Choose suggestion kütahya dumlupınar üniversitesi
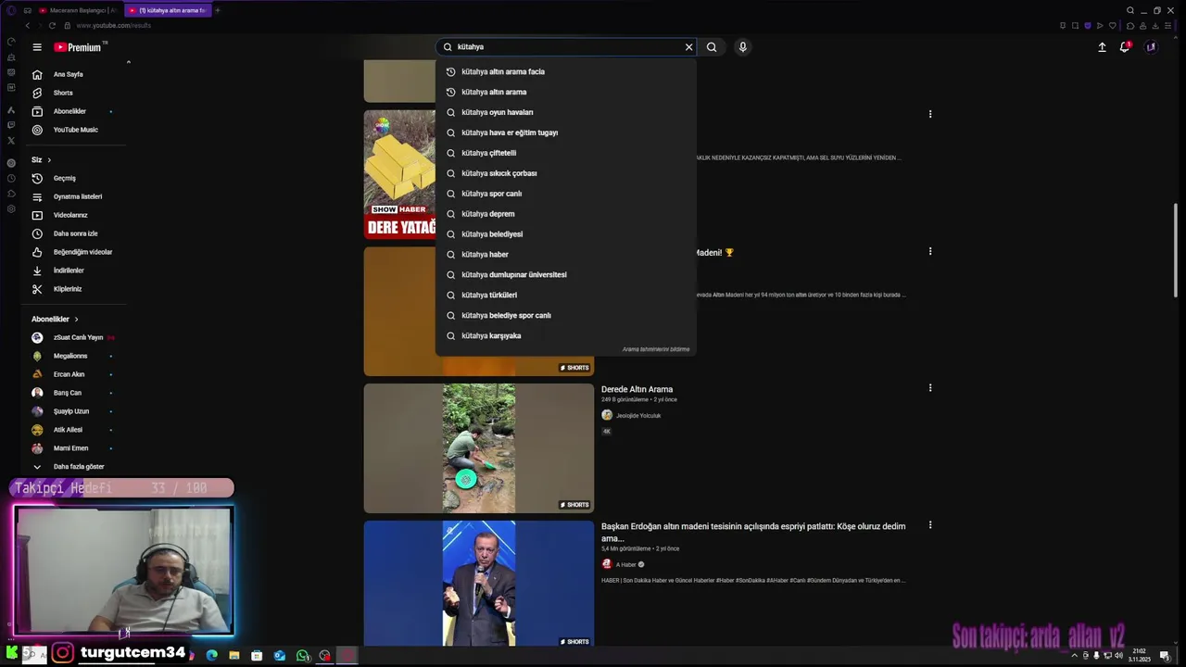This screenshot has width=1186, height=667. pos(565,275)
